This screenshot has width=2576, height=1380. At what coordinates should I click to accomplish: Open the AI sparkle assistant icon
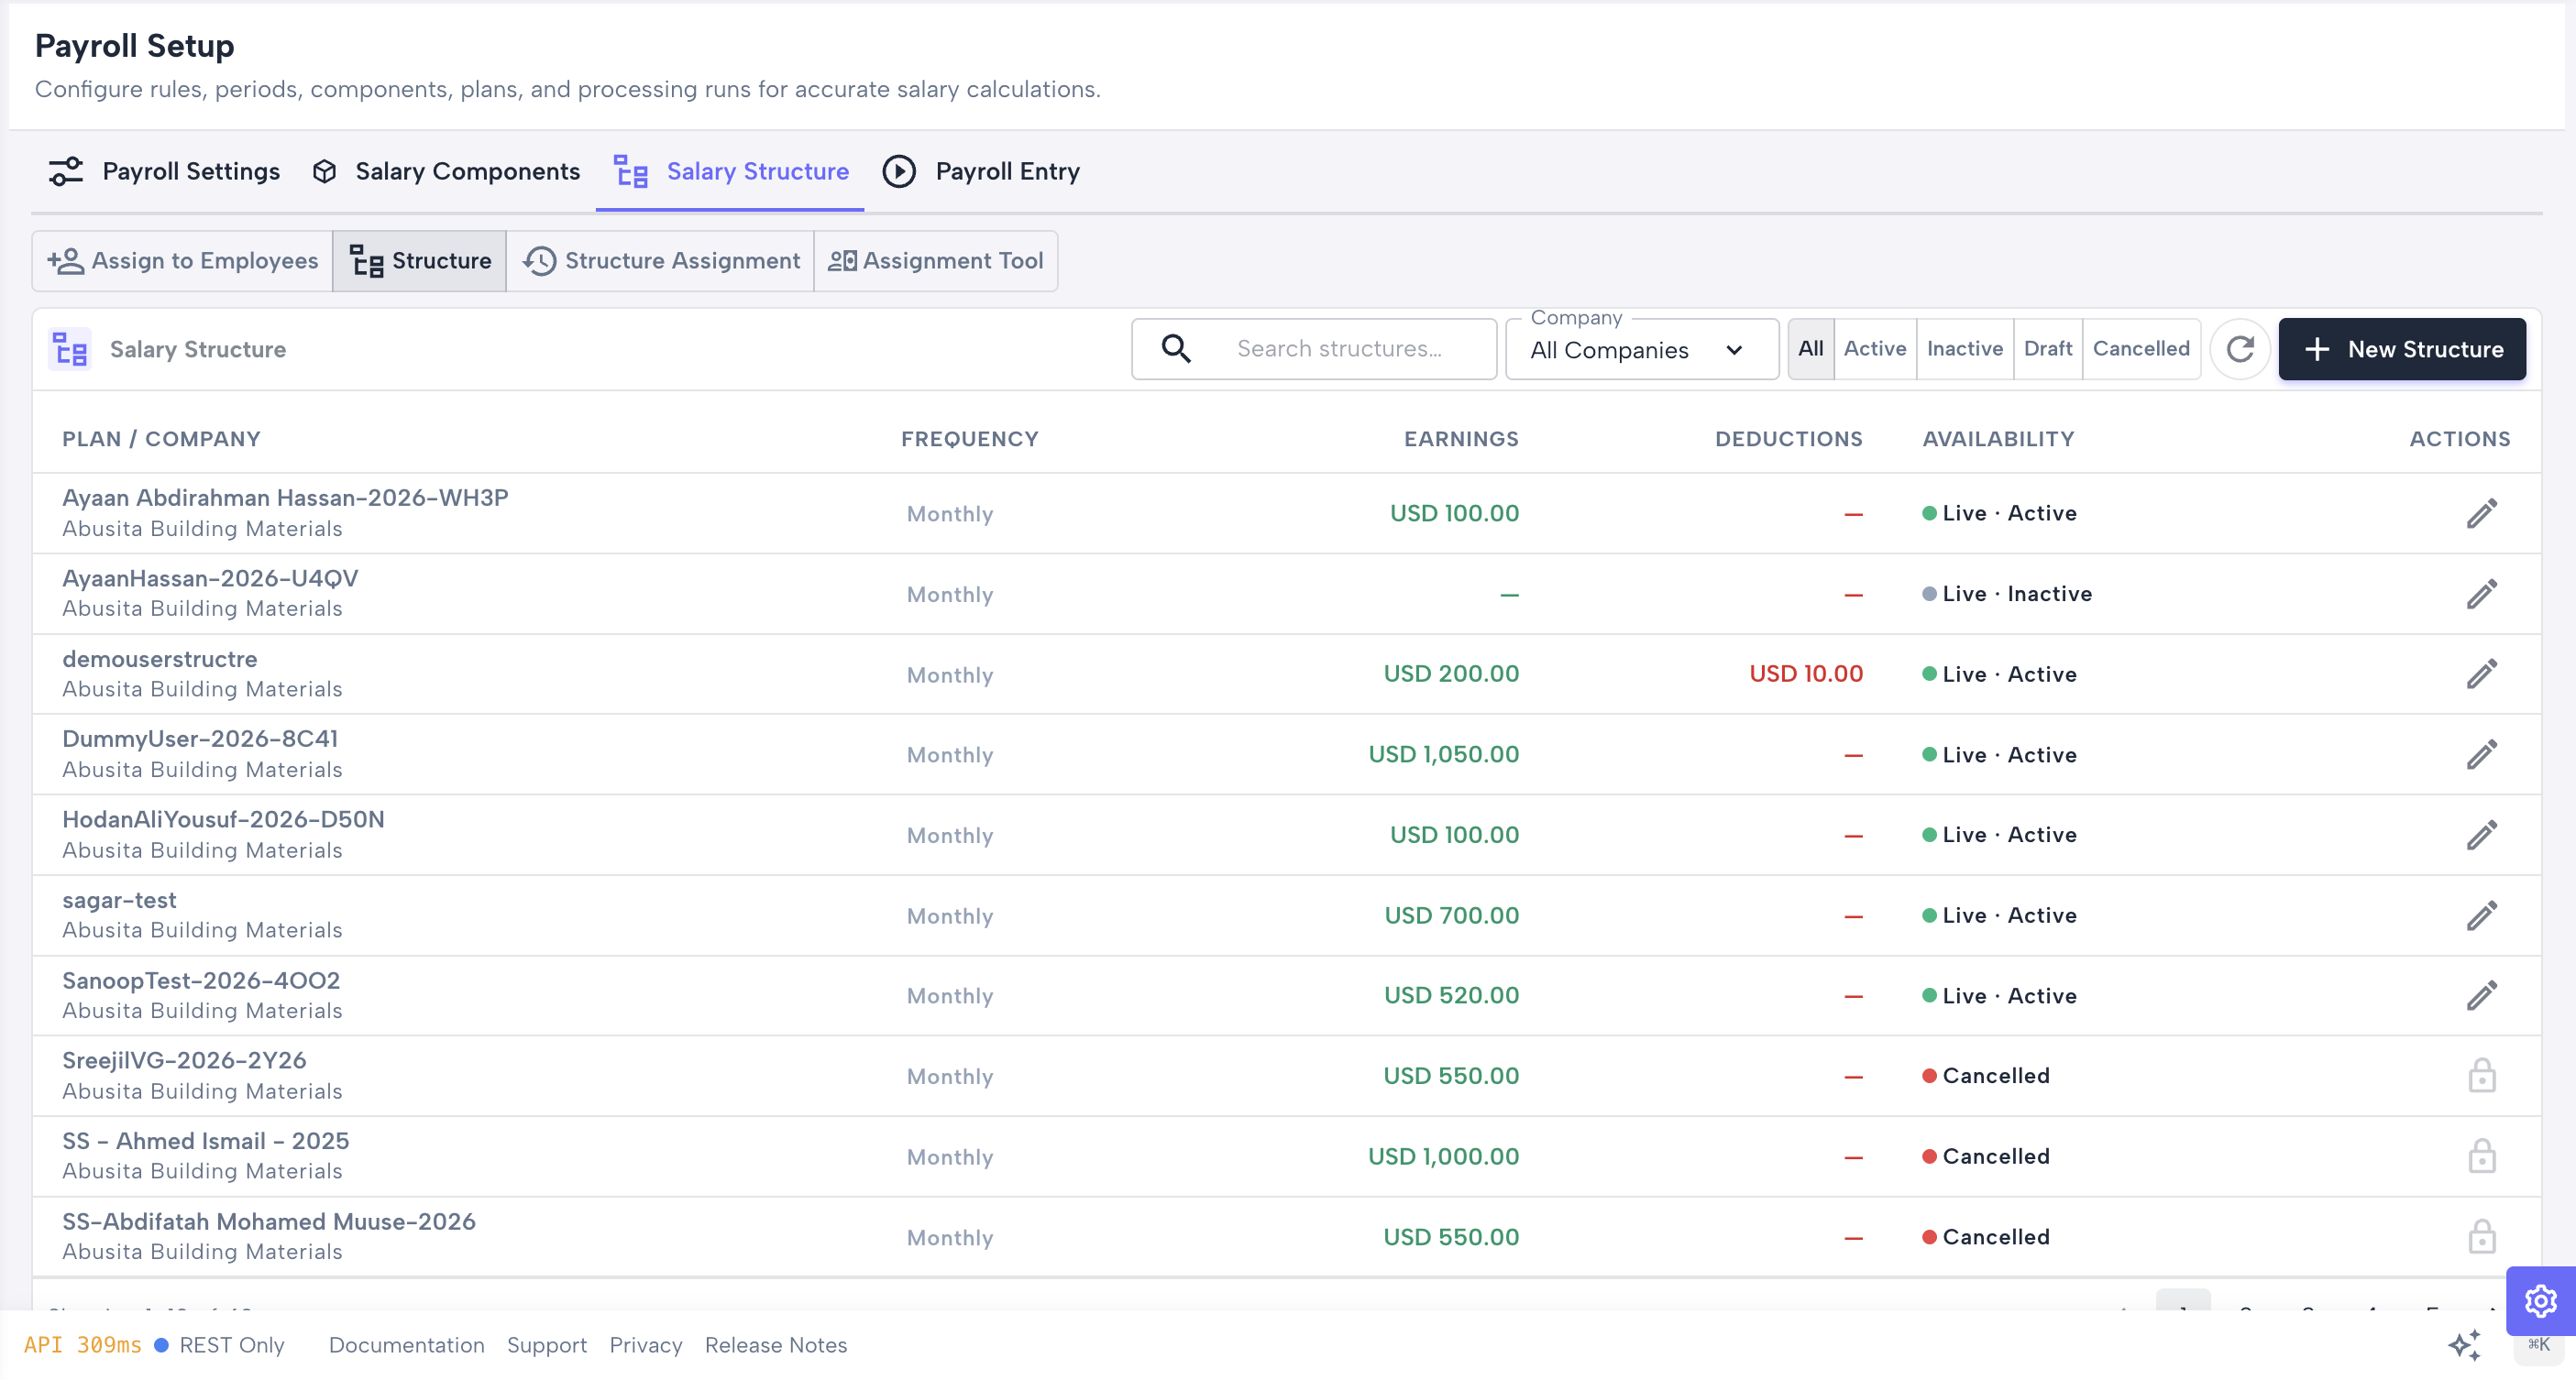click(x=2465, y=1345)
